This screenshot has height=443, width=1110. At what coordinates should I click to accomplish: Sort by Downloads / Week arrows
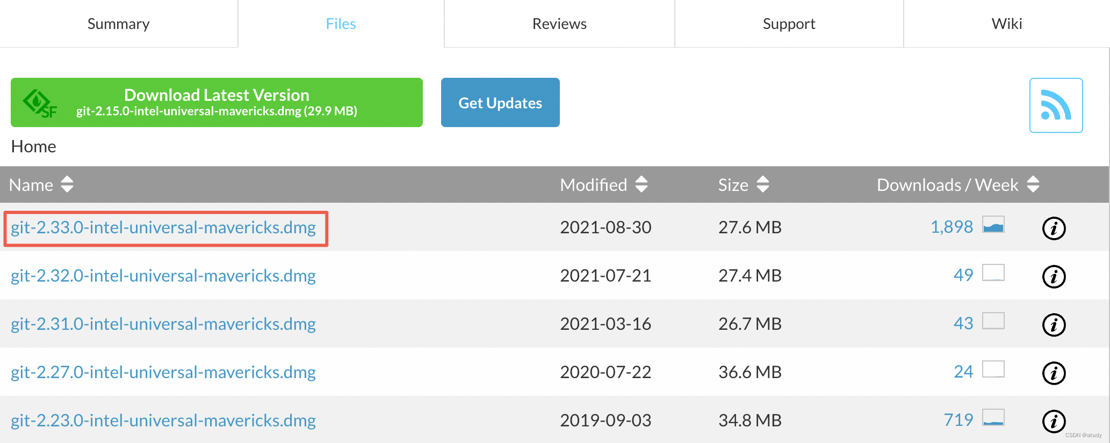(x=1033, y=184)
